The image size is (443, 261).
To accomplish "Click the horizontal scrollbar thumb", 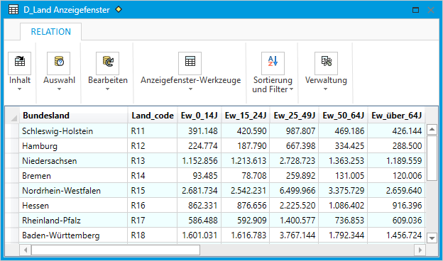I will (x=116, y=250).
